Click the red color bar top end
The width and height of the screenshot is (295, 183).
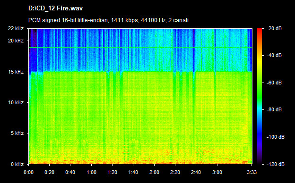260,30
